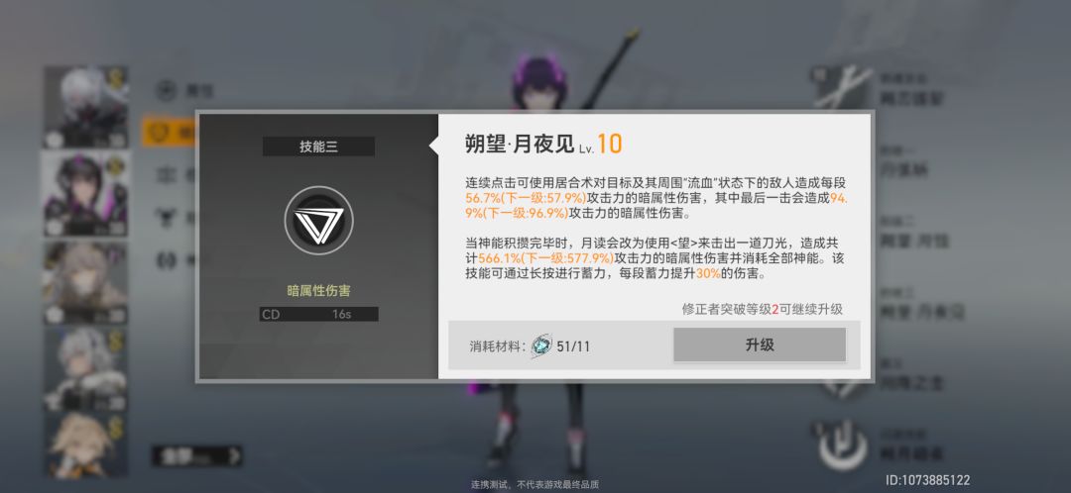Tap the 技能三 label header
1071x493 pixels.
(318, 147)
